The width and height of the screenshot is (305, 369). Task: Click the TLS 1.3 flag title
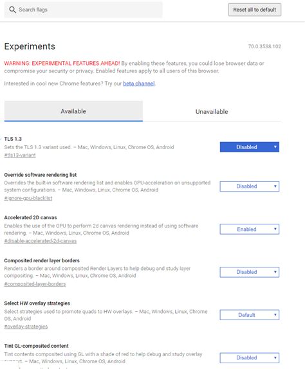13,139
